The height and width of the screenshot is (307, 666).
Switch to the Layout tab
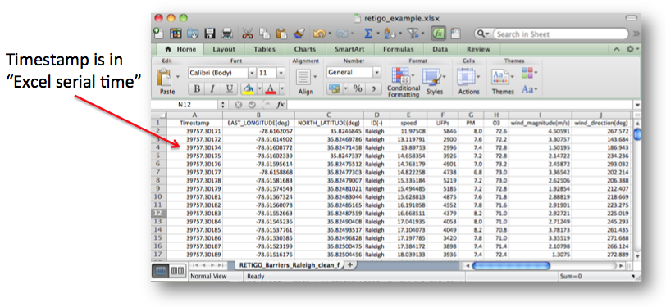tap(224, 49)
